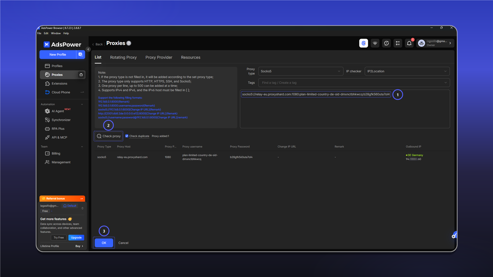The height and width of the screenshot is (277, 493).
Task: Click the icon beside Proxies sidebar entry
Action: 81,75
